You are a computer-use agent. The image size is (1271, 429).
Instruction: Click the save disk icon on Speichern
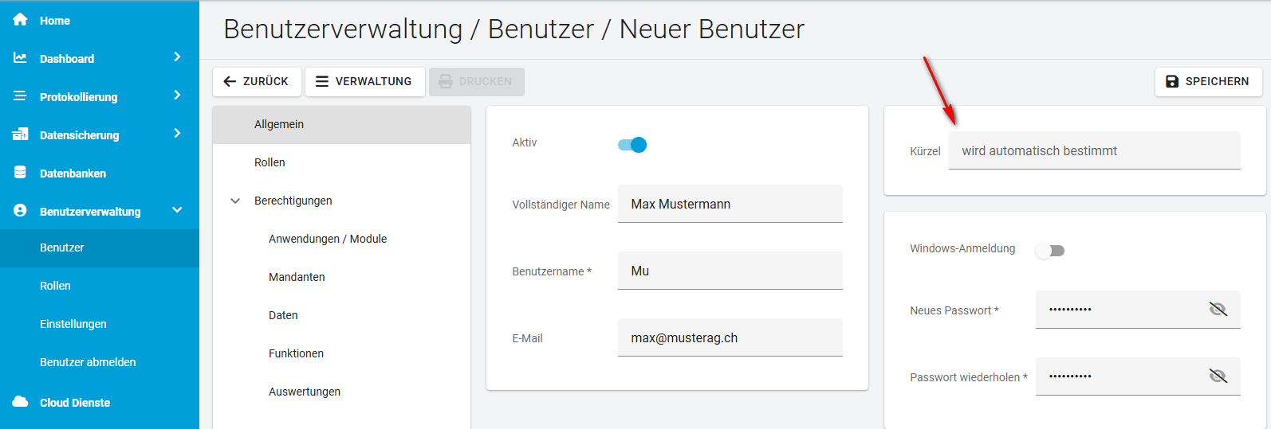click(x=1172, y=81)
